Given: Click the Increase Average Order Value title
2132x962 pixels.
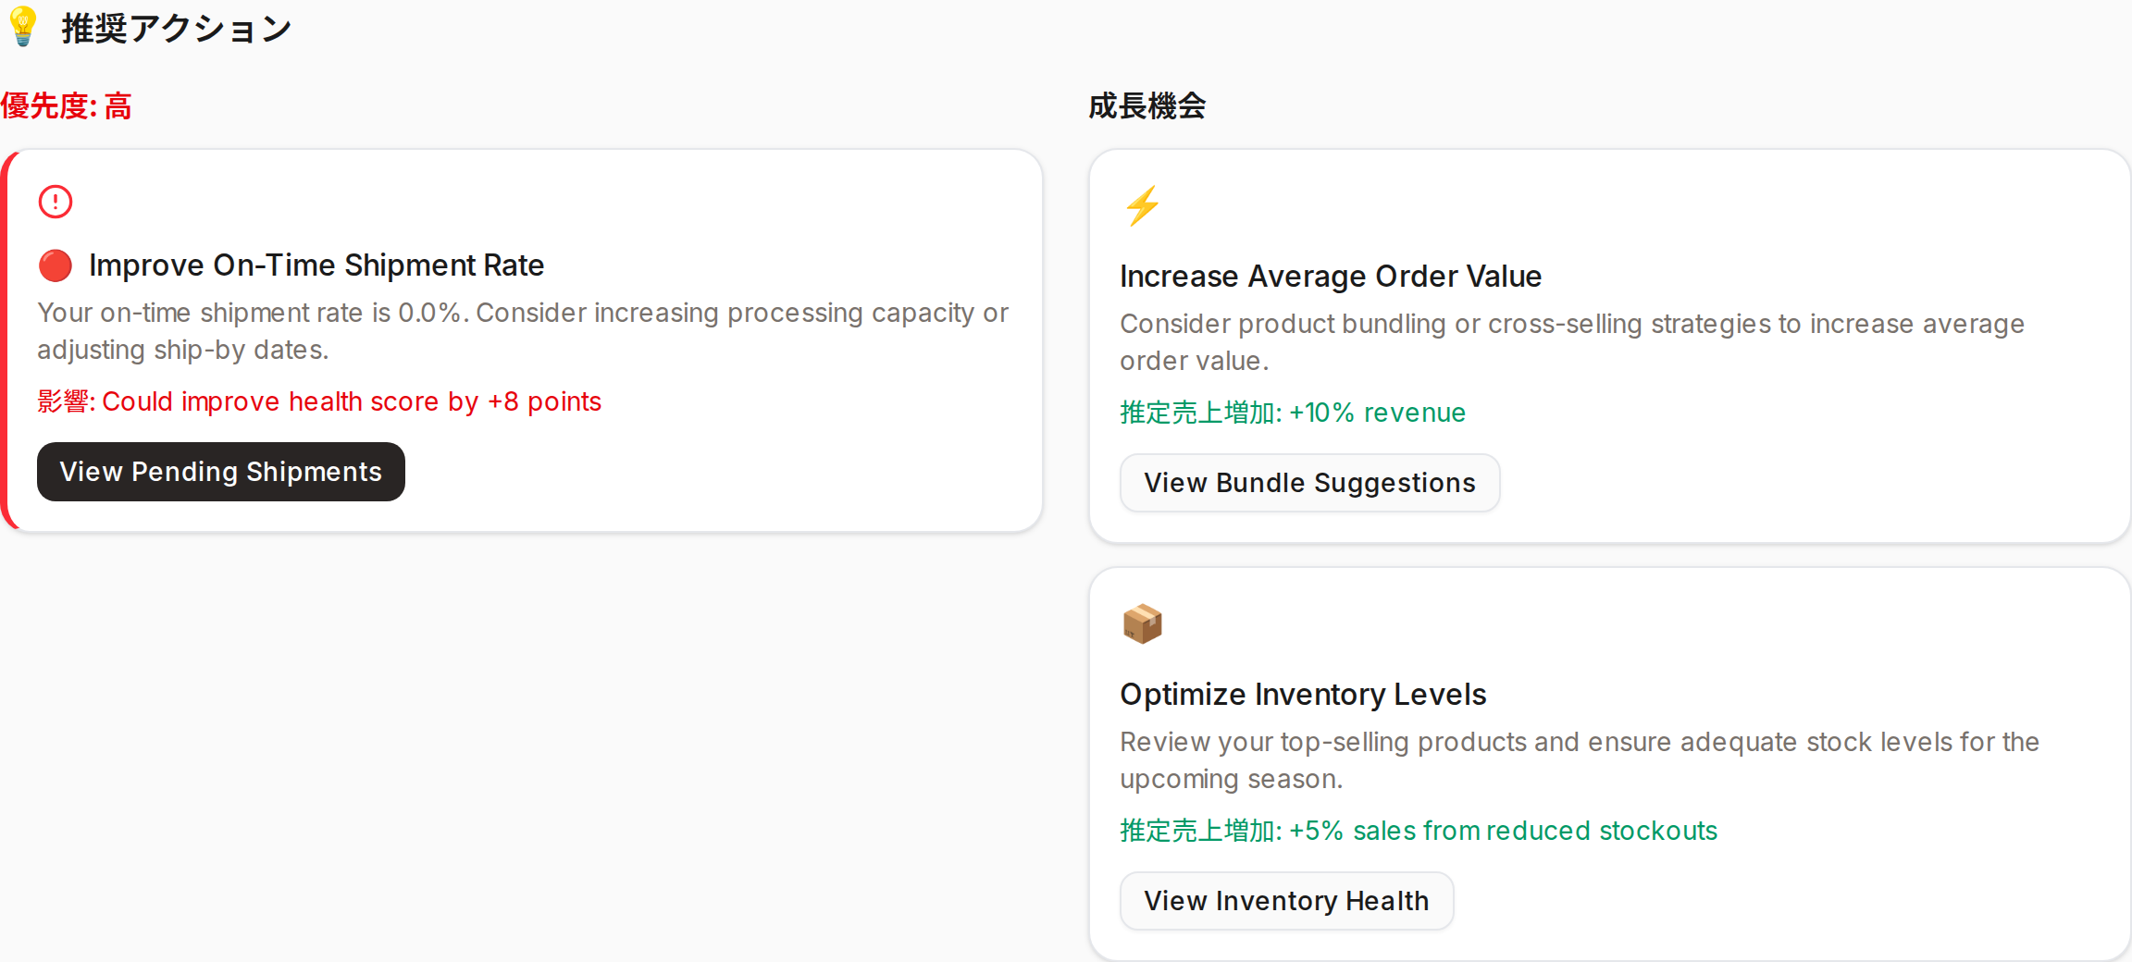Looking at the screenshot, I should pos(1331,277).
